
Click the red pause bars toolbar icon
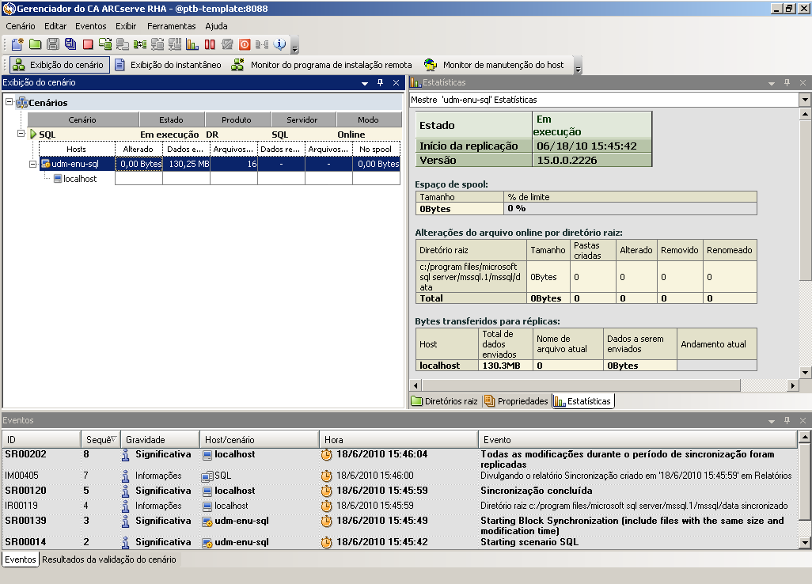tap(210, 44)
